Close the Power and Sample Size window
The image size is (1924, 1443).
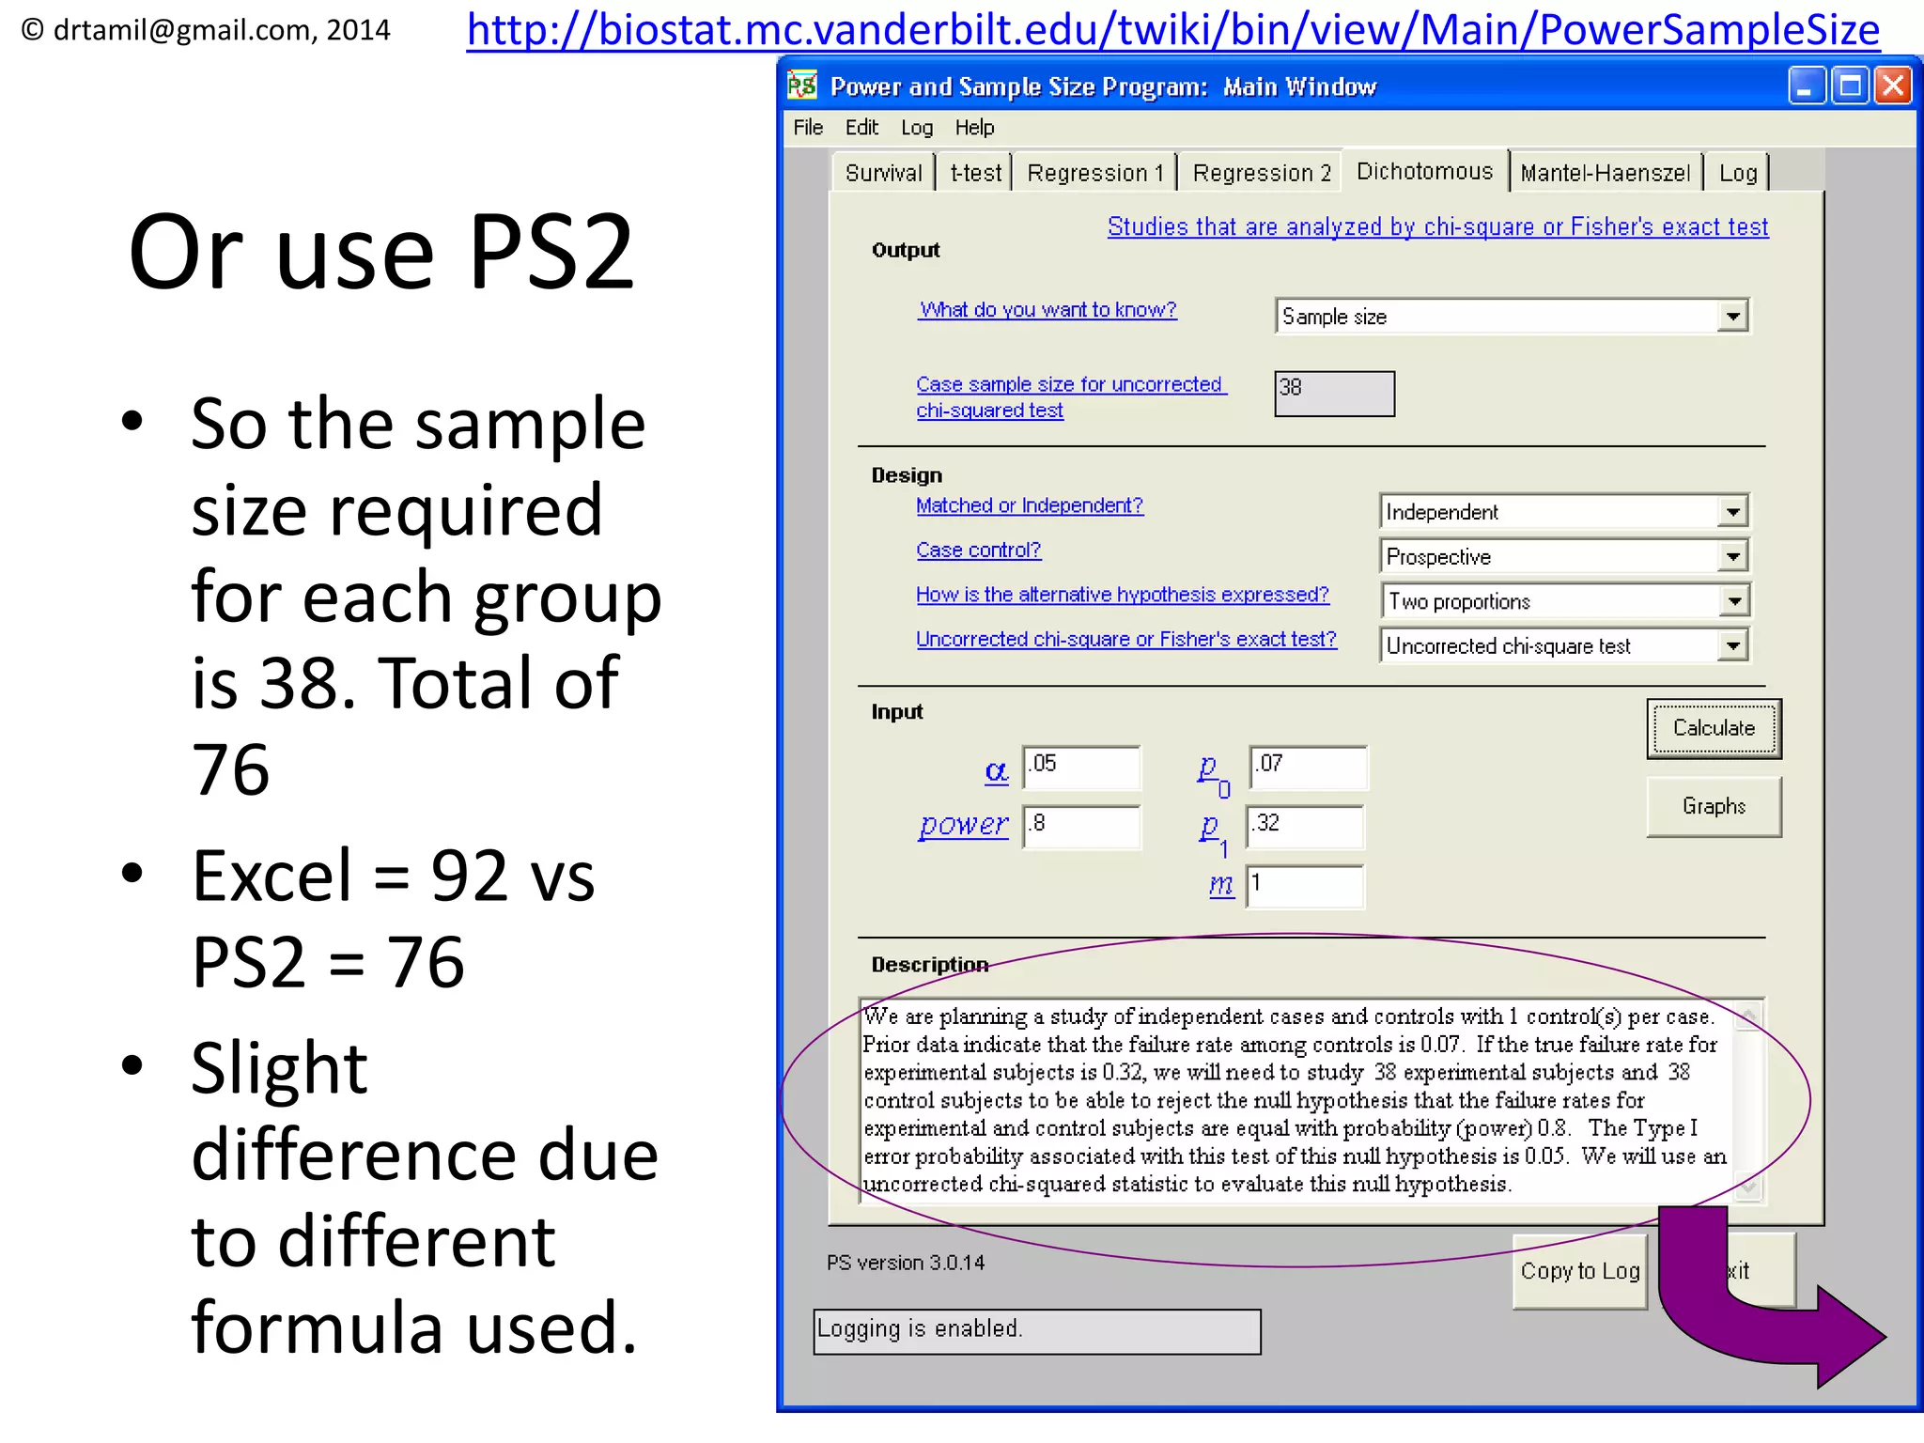(x=1893, y=86)
